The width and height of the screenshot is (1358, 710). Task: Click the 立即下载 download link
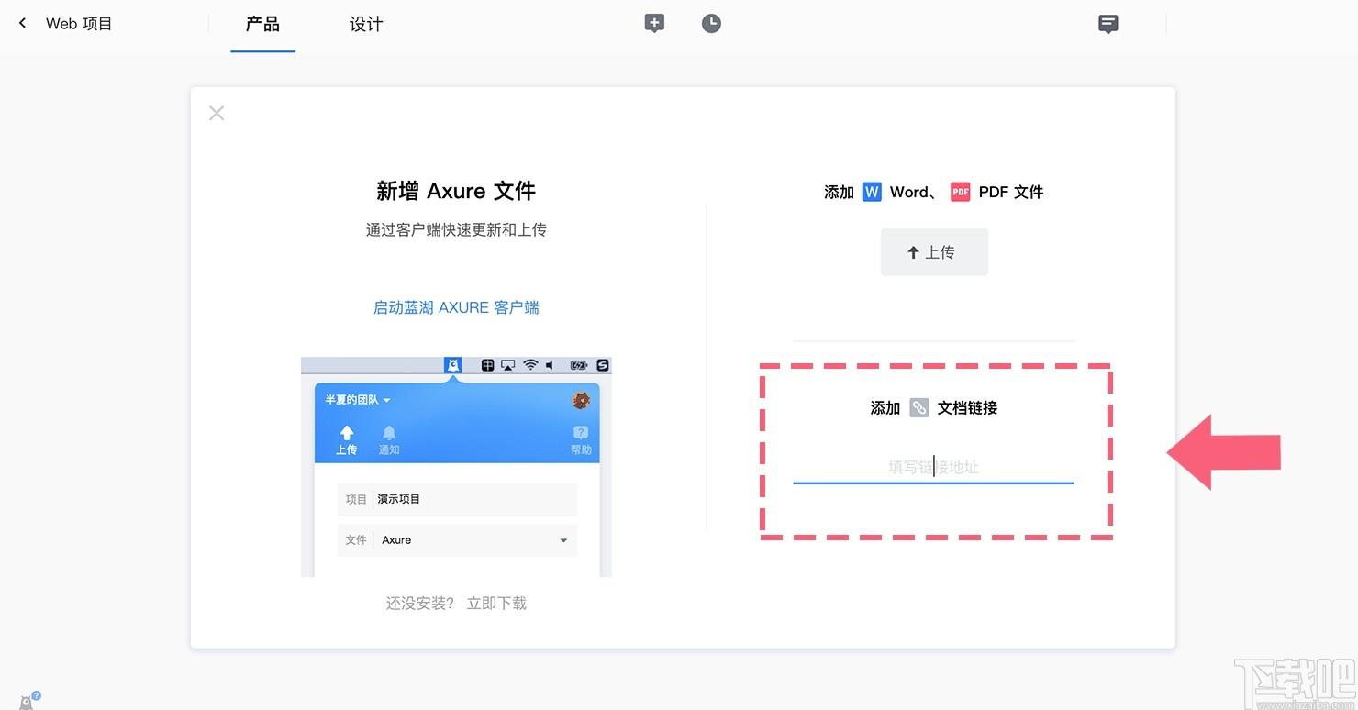point(496,603)
